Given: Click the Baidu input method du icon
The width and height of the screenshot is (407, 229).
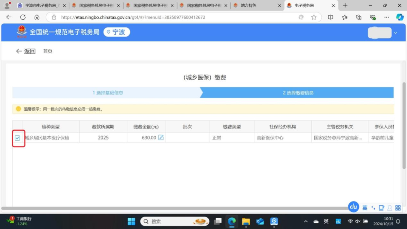Looking at the screenshot, I should (353, 207).
